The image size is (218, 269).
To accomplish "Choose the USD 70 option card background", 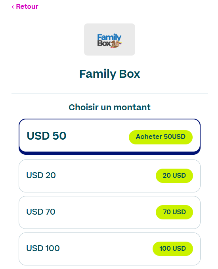I will pos(105,212).
